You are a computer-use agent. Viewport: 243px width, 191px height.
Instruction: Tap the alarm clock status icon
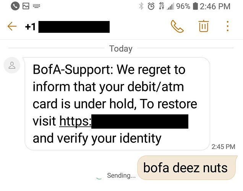tap(151, 6)
